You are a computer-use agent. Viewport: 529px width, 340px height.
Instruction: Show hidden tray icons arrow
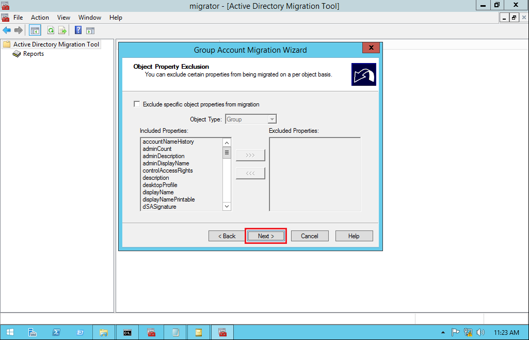click(443, 333)
